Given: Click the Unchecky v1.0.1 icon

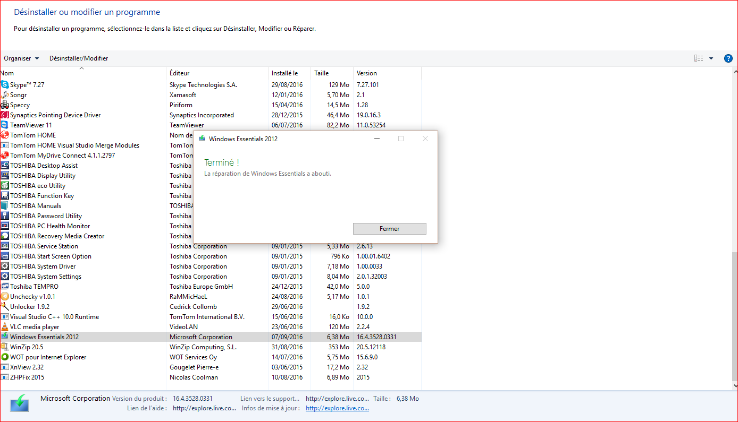Looking at the screenshot, I should (x=5, y=297).
